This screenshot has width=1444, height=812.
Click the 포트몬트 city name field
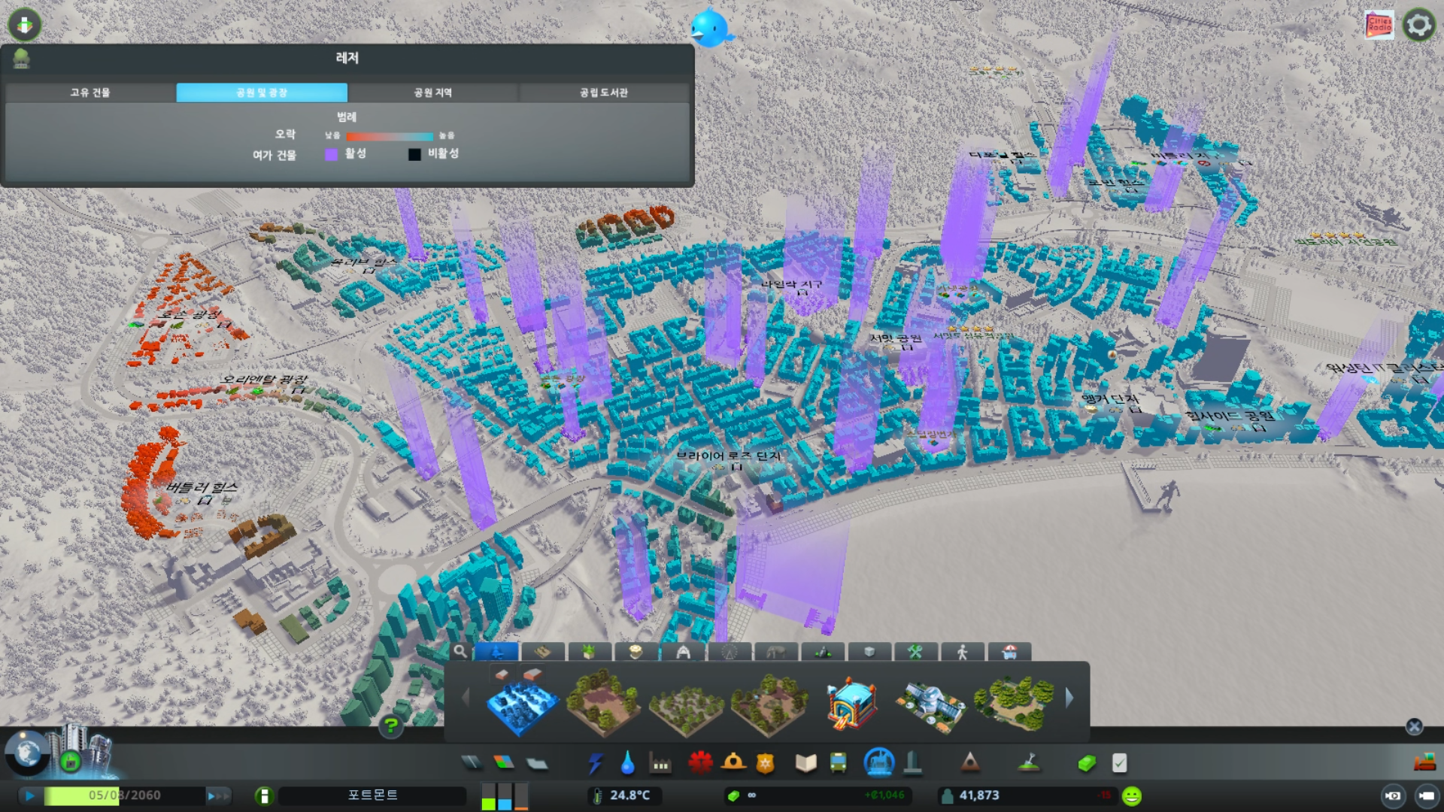(373, 795)
